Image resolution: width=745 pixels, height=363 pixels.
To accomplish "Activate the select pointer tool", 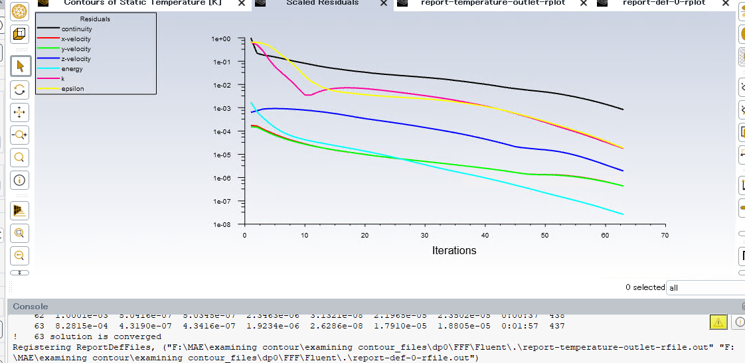I will pos(19,66).
